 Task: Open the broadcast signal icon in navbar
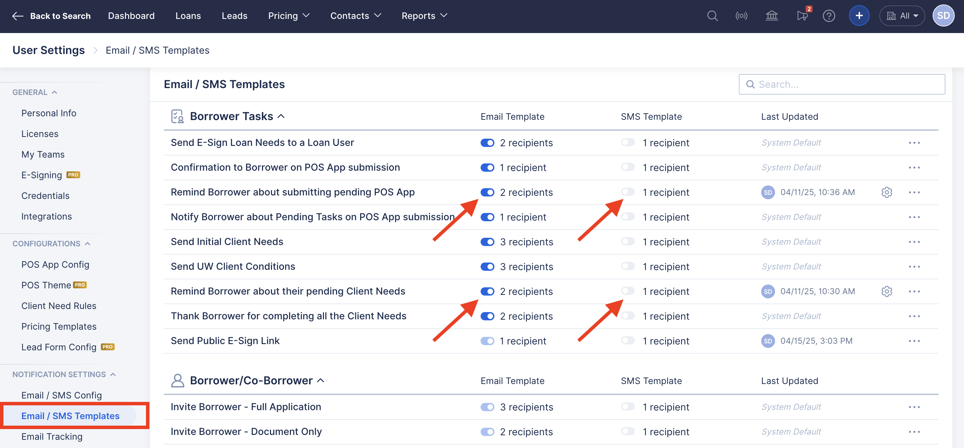click(741, 16)
